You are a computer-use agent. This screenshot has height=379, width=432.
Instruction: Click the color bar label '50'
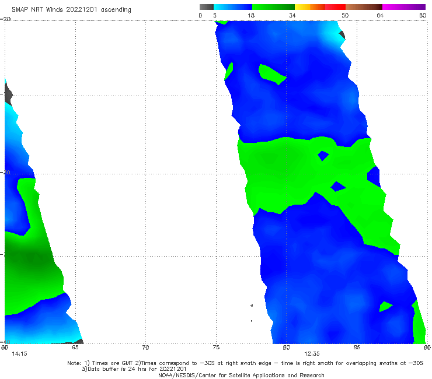pyautogui.click(x=345, y=15)
